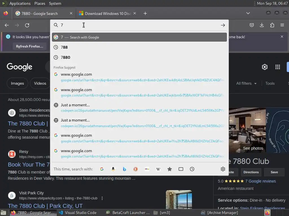Open See photos of 7880 Club
The width and height of the screenshot is (289, 216).
click(253, 148)
